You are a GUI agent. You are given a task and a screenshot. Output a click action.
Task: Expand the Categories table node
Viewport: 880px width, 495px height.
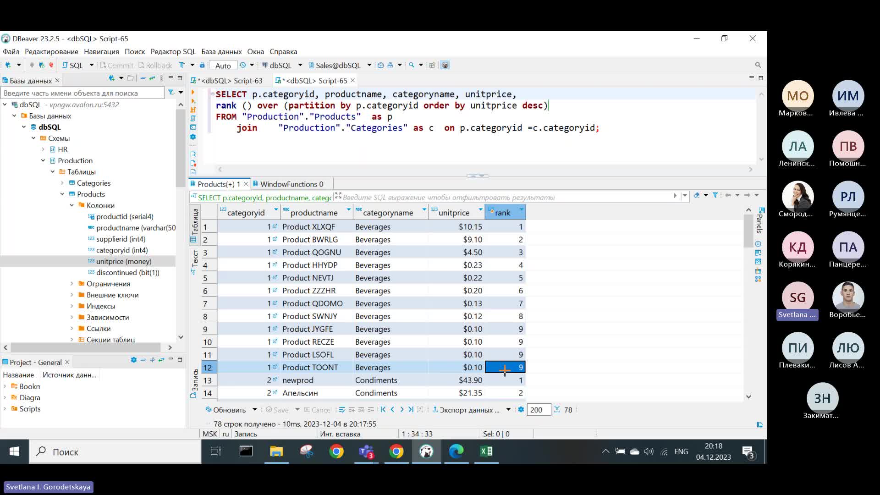62,183
